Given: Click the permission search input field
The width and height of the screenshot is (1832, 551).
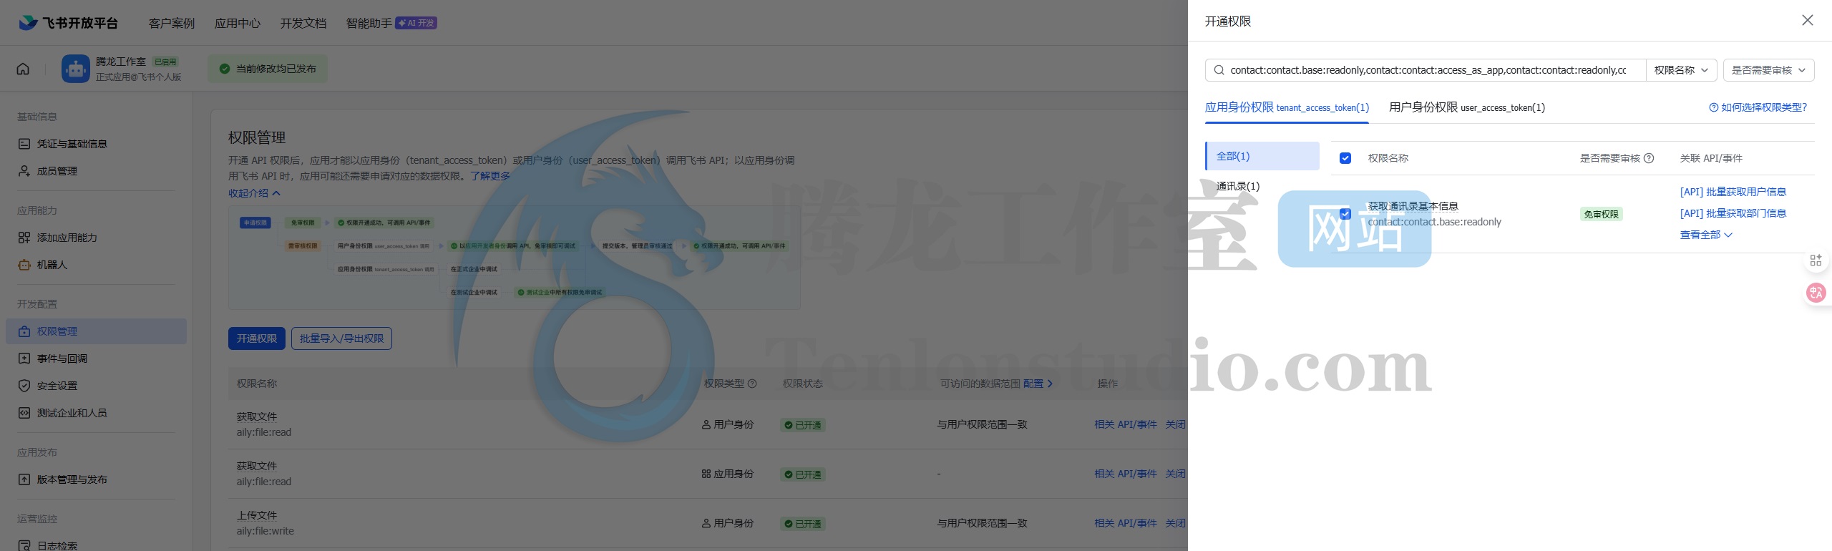Looking at the screenshot, I should 1428,70.
